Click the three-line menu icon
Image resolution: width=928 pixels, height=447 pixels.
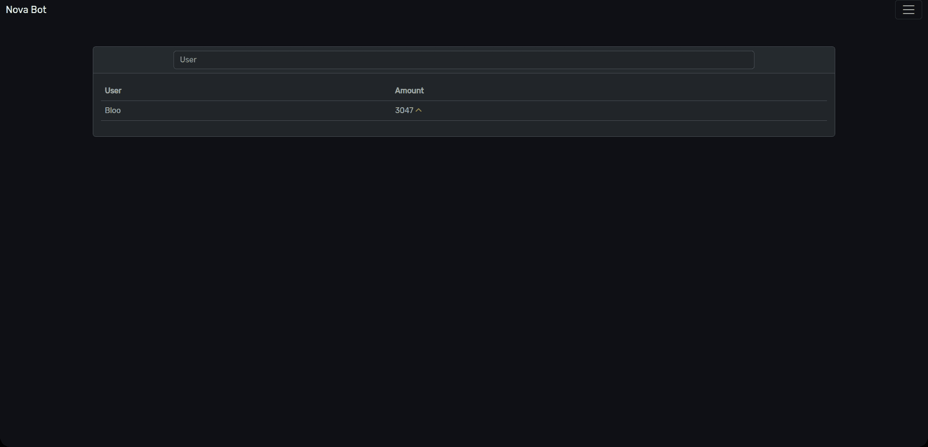pos(908,10)
